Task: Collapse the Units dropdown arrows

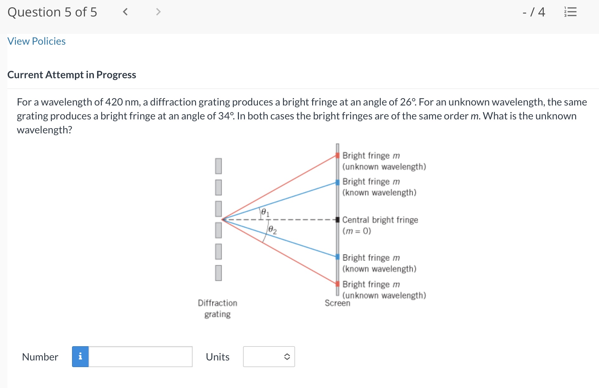Action: [x=286, y=357]
